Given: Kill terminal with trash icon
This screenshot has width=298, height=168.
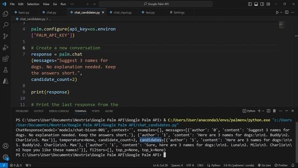Looking at the screenshot, I should point(274,111).
